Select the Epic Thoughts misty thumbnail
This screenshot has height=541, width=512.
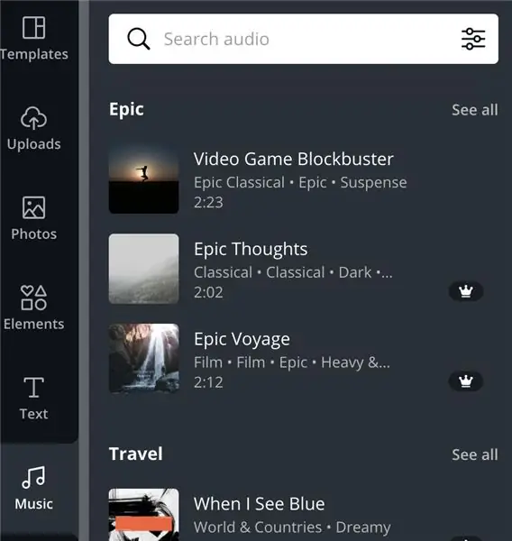[x=143, y=269]
